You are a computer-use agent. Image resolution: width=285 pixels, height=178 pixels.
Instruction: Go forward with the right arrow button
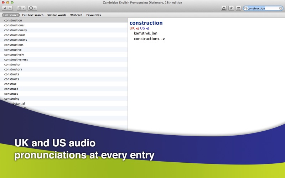pyautogui.click(x=10, y=8)
